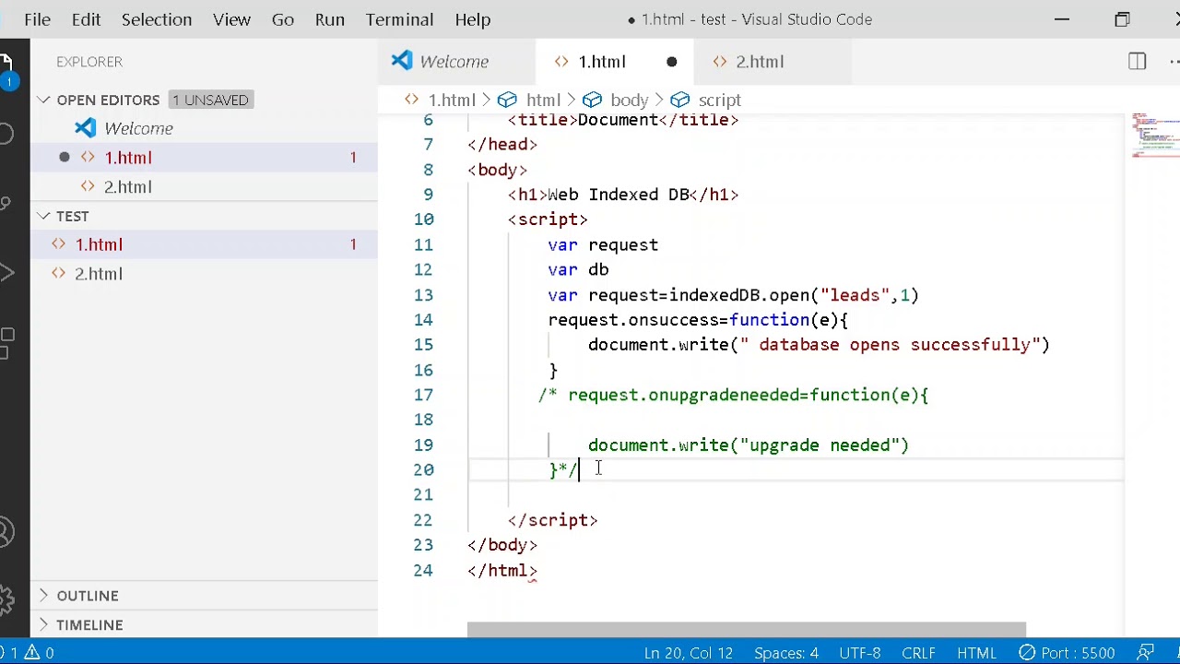Image resolution: width=1180 pixels, height=664 pixels.
Task: Click 1.html in the breadcrumb path
Action: pos(452,100)
